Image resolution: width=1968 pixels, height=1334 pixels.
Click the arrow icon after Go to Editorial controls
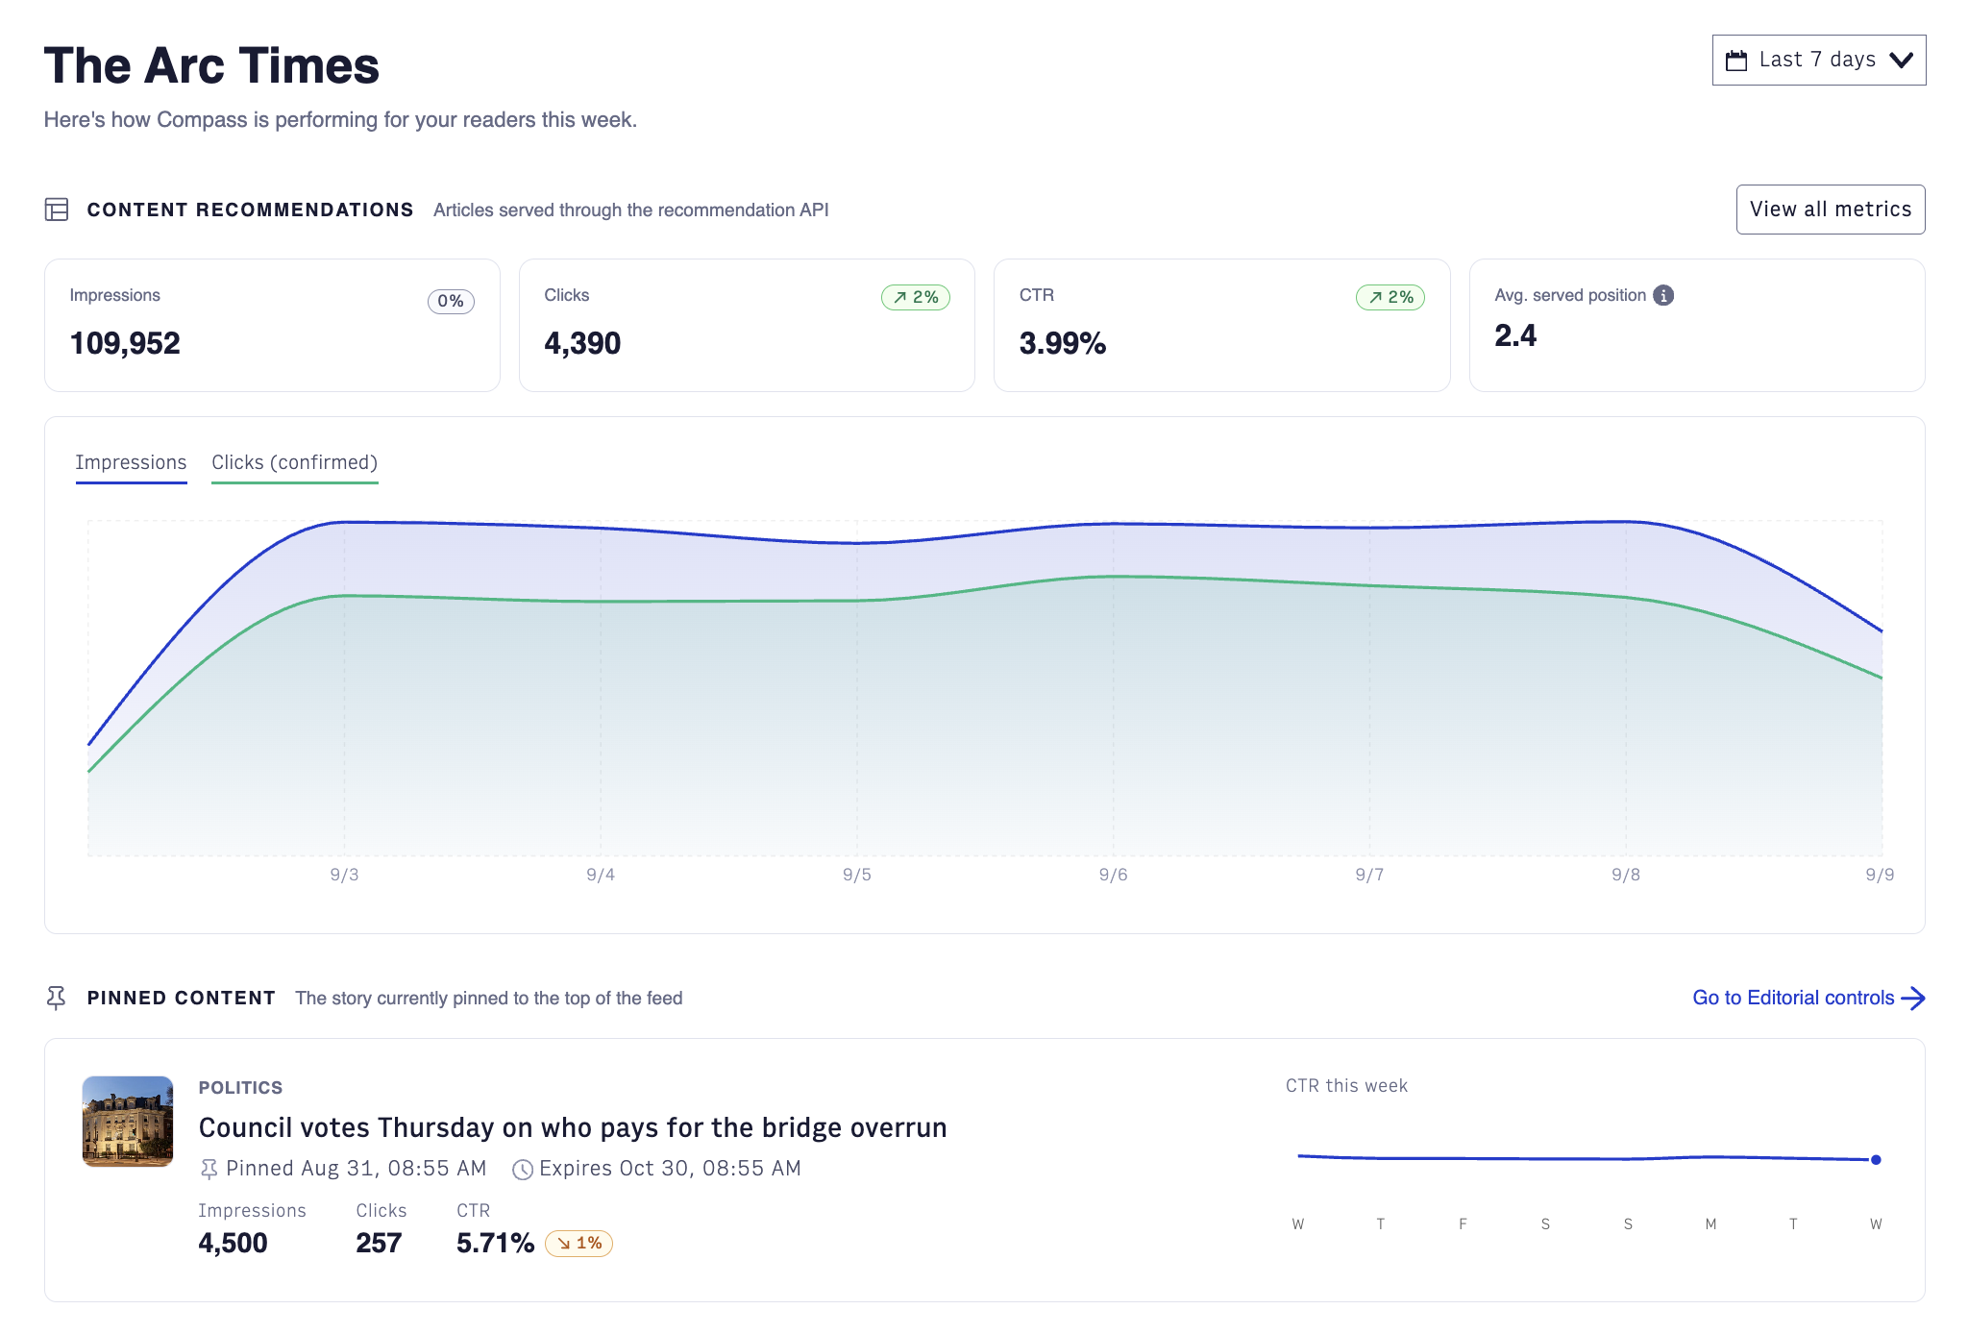[x=1913, y=998]
